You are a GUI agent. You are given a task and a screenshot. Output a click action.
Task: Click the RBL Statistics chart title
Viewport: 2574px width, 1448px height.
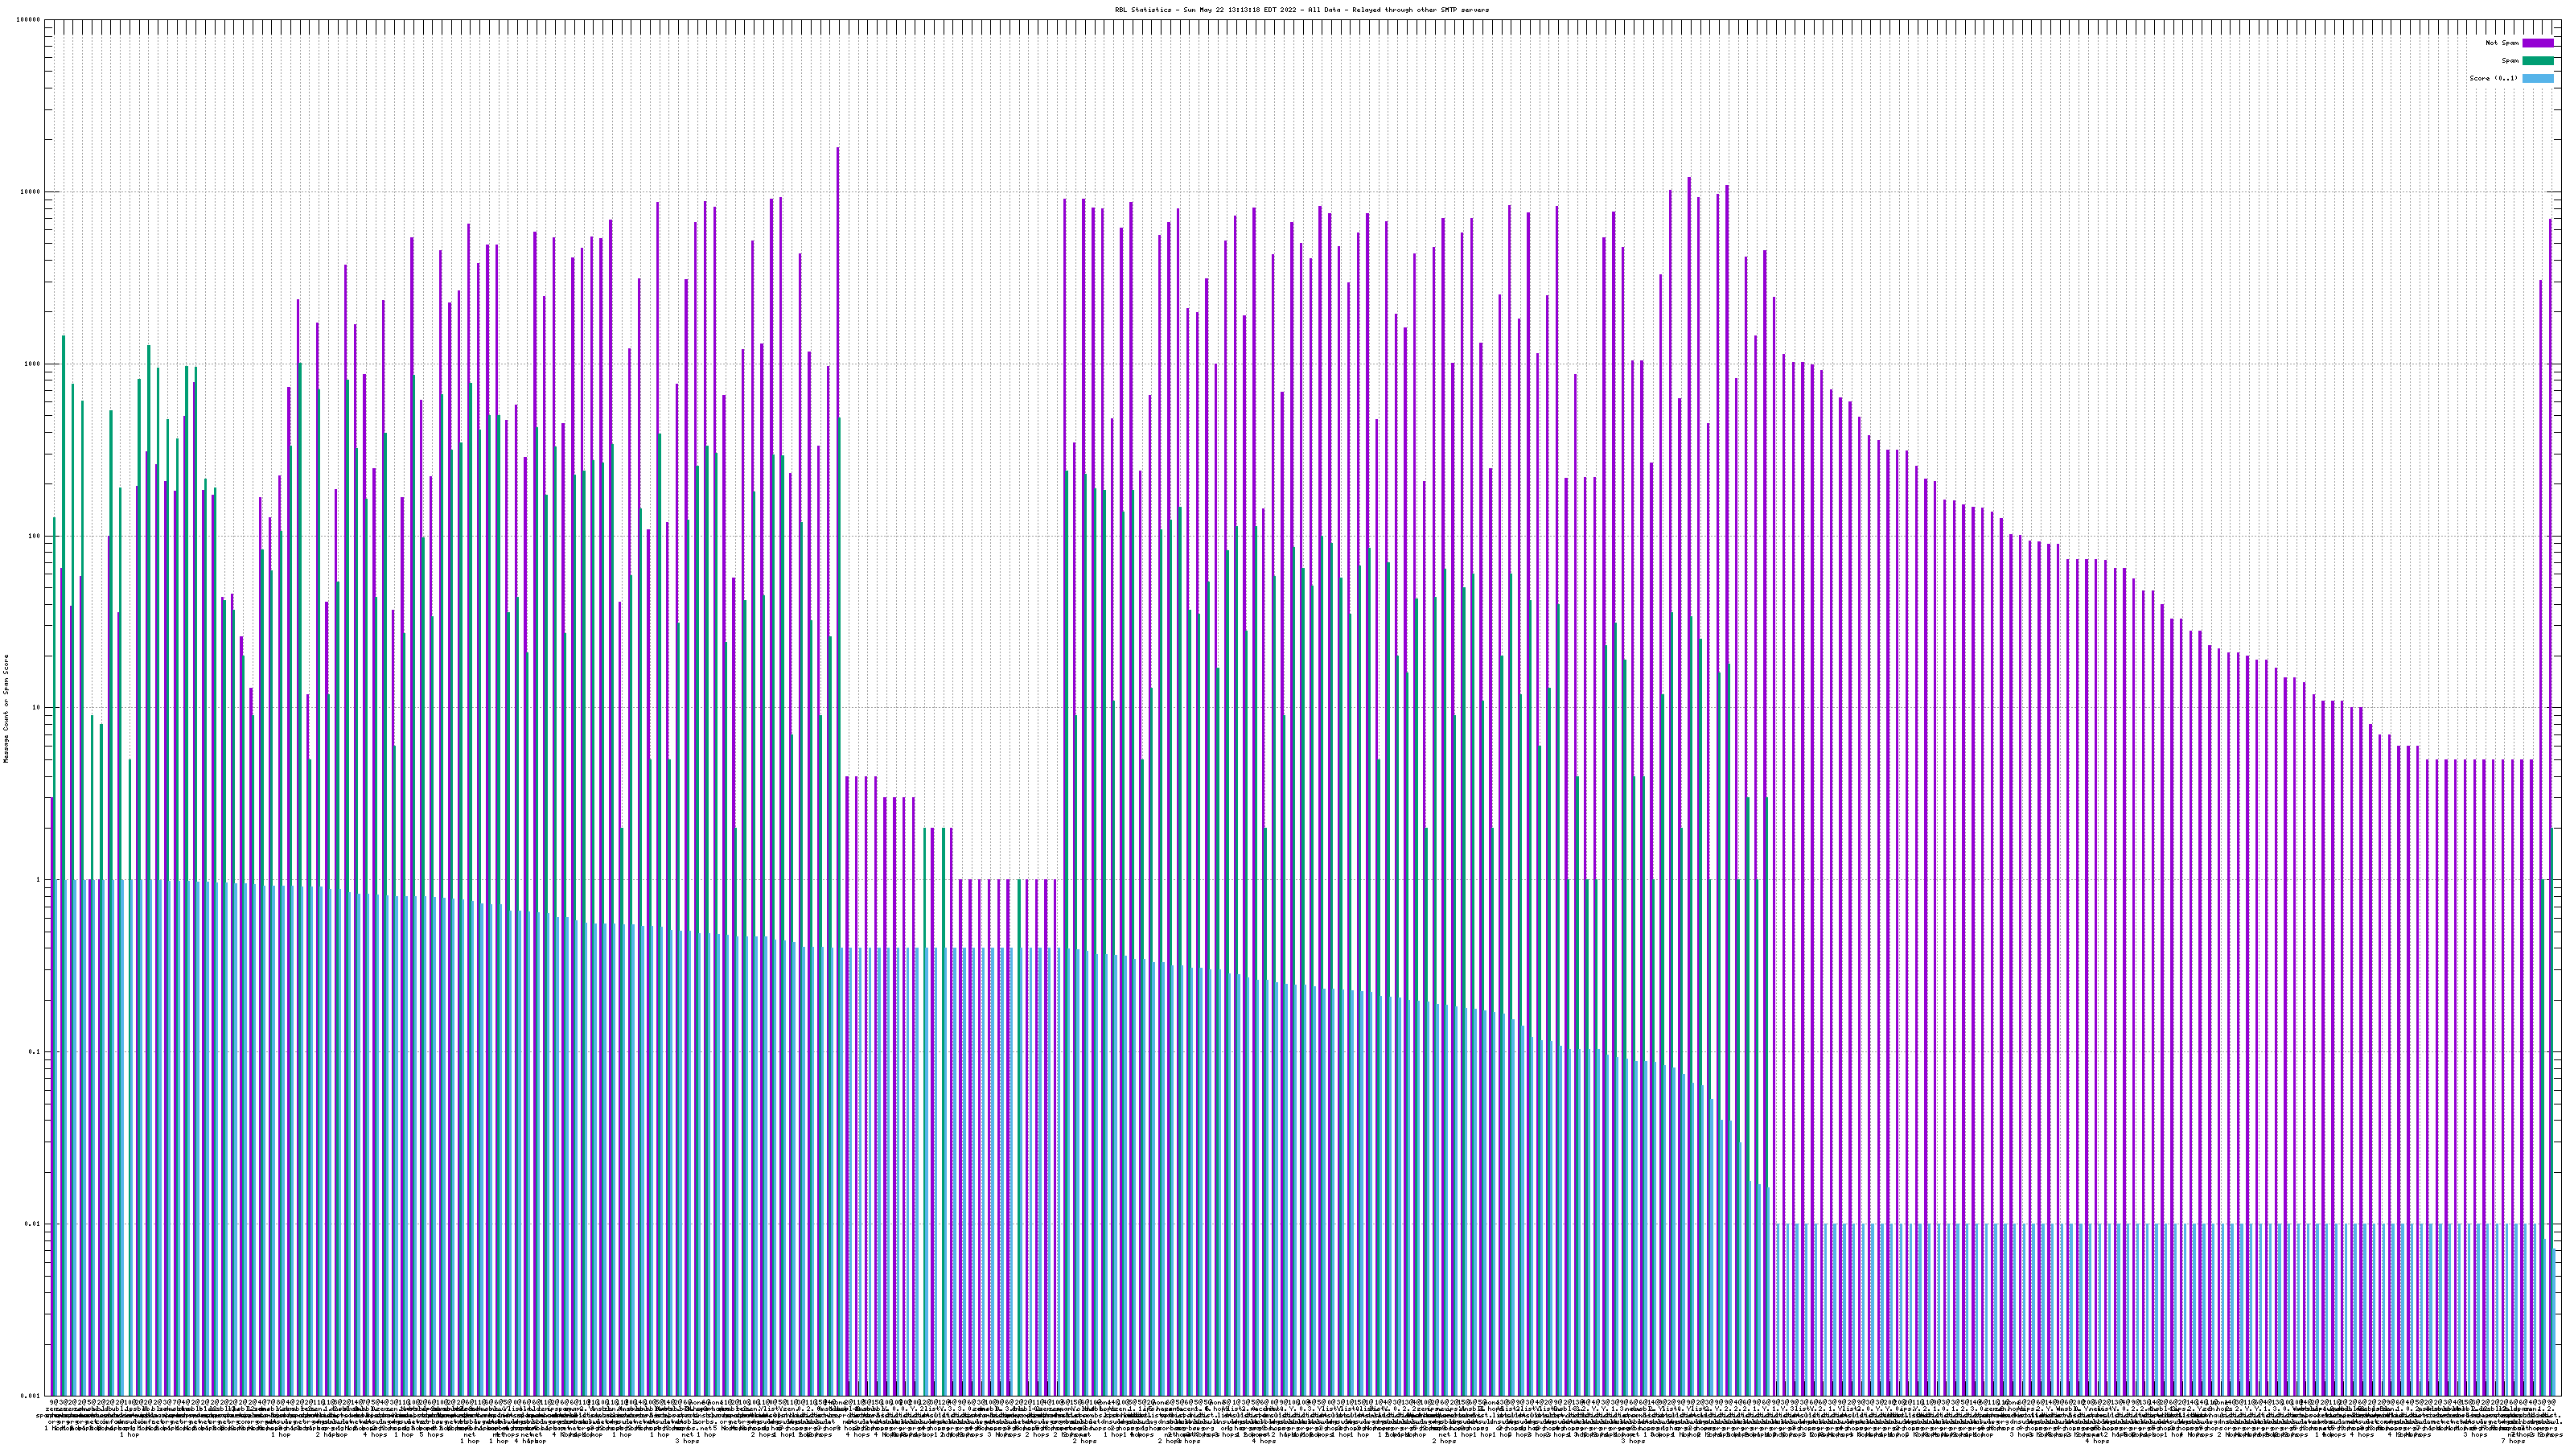coord(1301,10)
